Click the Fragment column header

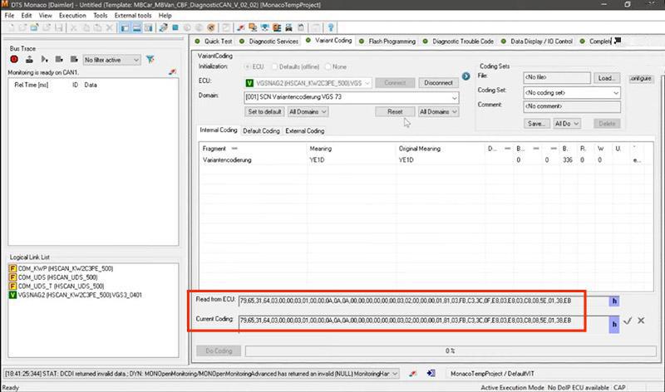[x=214, y=149]
